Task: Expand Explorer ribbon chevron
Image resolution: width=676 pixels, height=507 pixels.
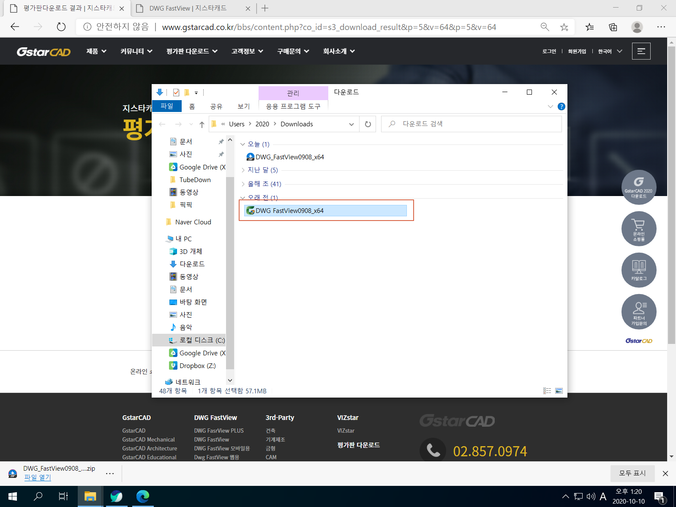Action: (550, 106)
